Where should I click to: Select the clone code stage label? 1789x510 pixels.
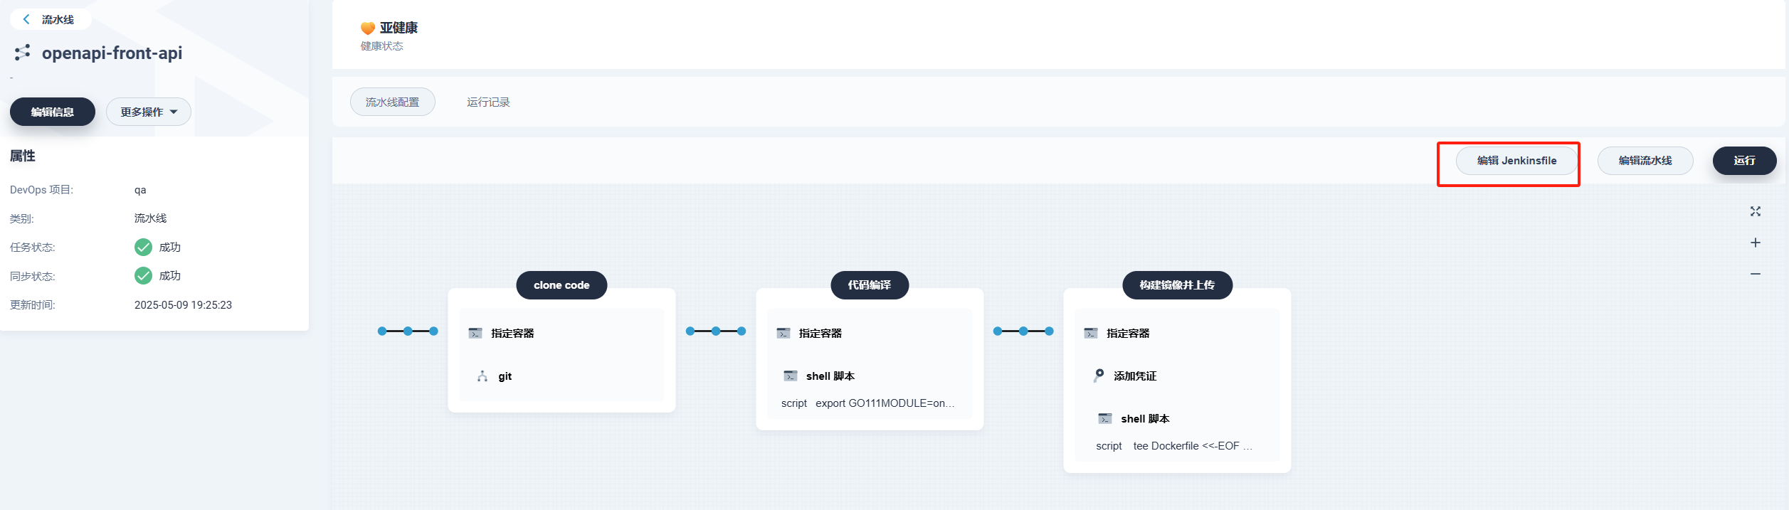(x=561, y=285)
